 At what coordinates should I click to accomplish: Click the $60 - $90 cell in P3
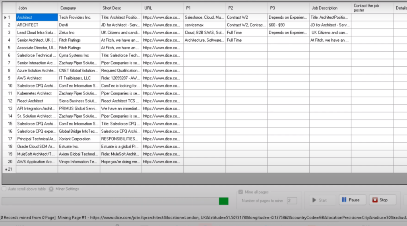click(x=288, y=25)
